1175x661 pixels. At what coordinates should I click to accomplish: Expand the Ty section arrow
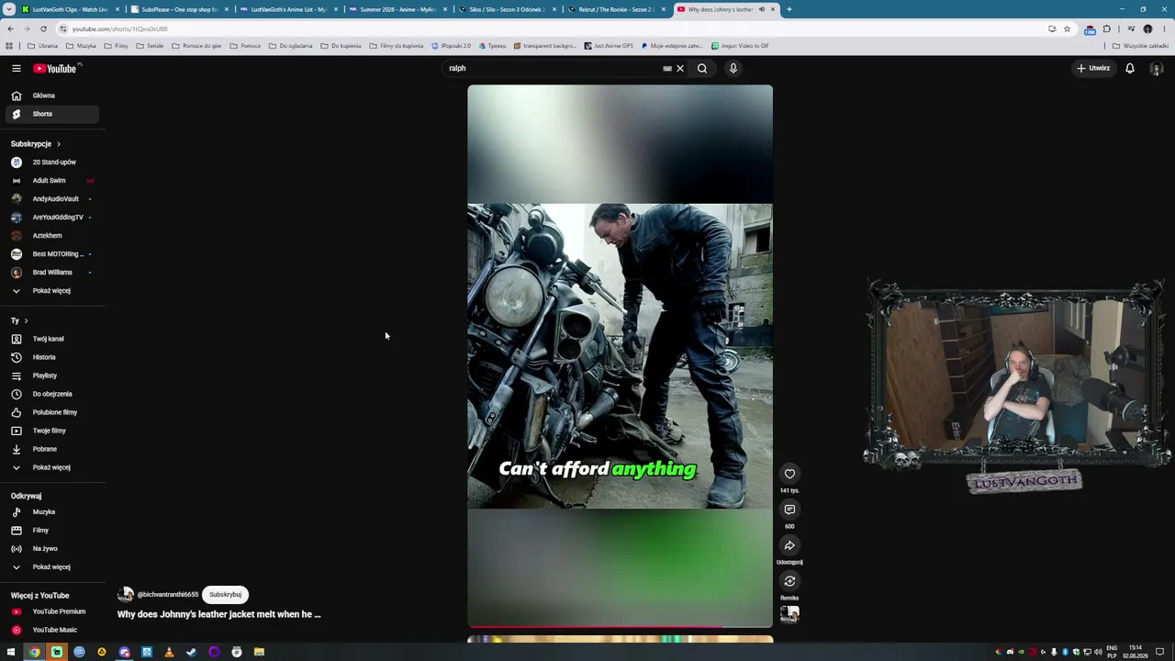click(26, 321)
